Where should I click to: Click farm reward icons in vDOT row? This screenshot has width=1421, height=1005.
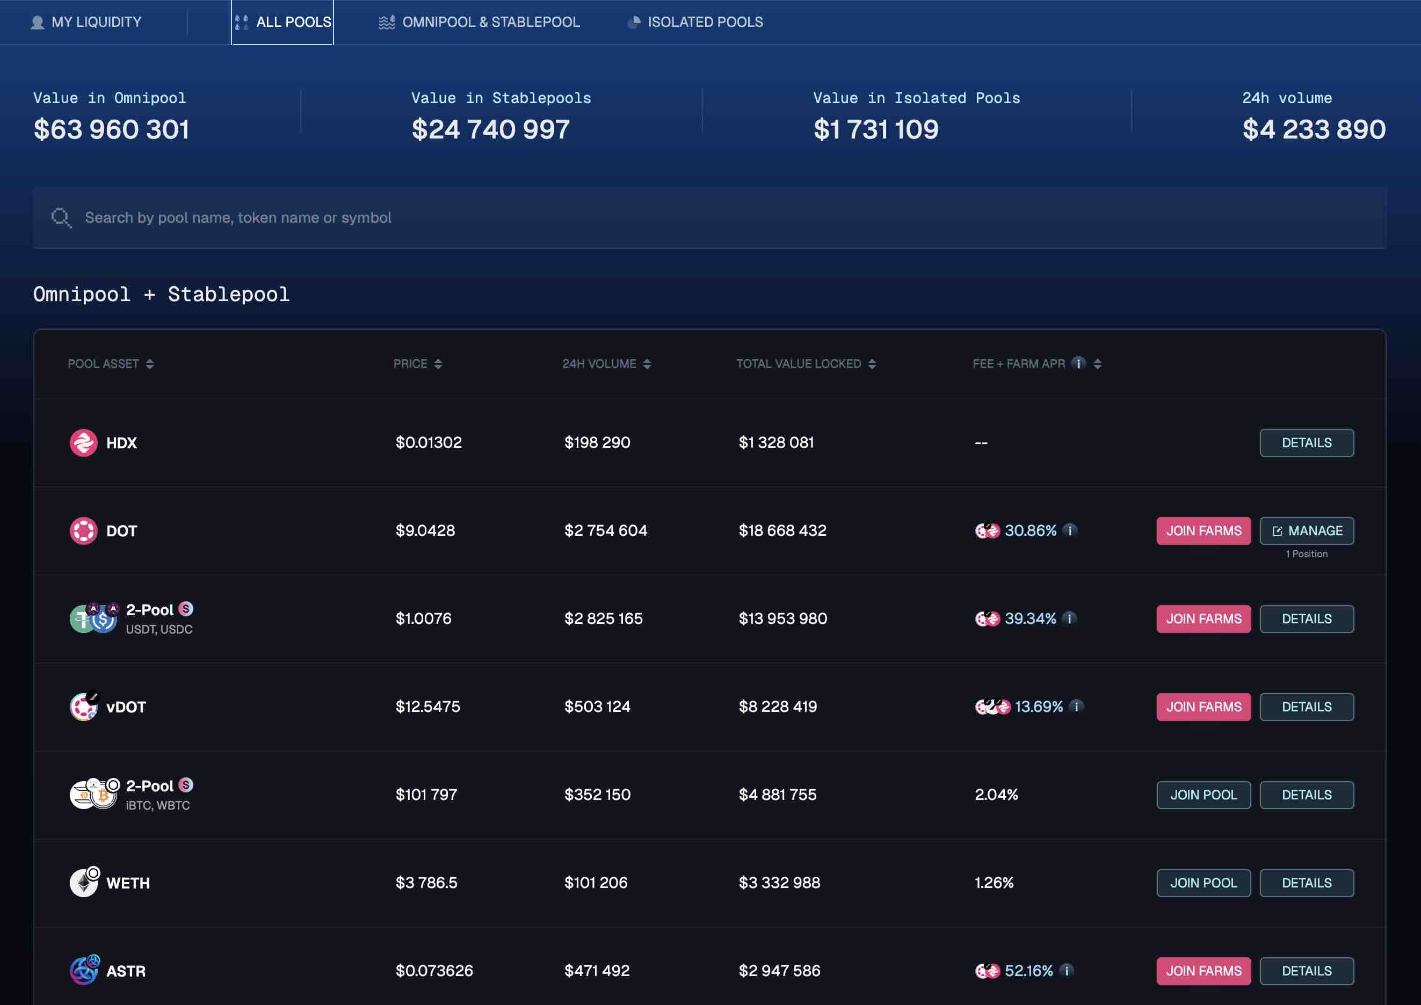pos(993,707)
